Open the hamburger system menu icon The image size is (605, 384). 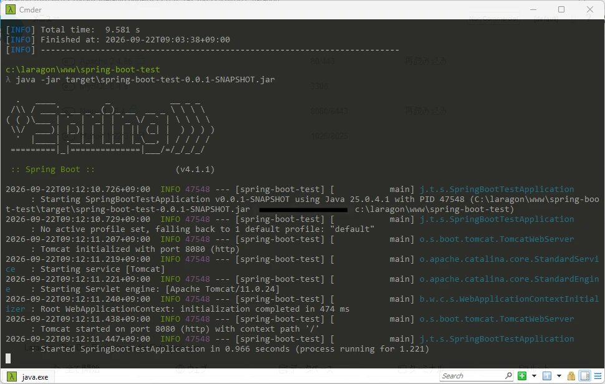[x=598, y=376]
